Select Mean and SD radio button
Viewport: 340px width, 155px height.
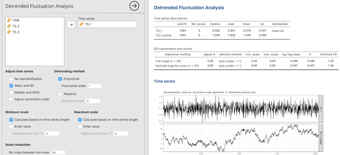click(x=12, y=85)
